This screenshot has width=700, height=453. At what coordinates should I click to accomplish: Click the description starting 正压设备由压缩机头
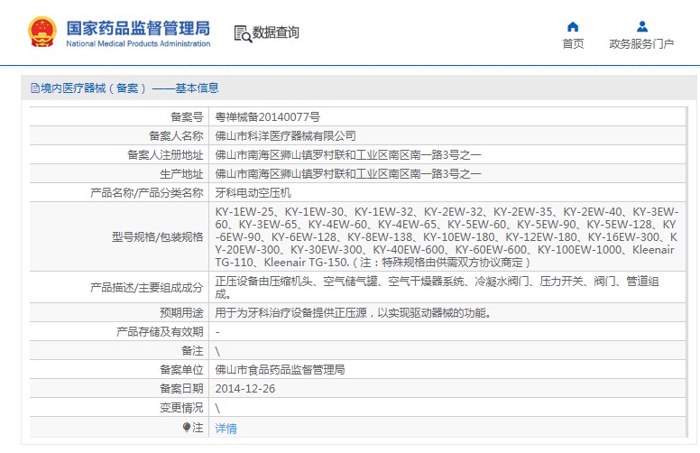(x=437, y=287)
